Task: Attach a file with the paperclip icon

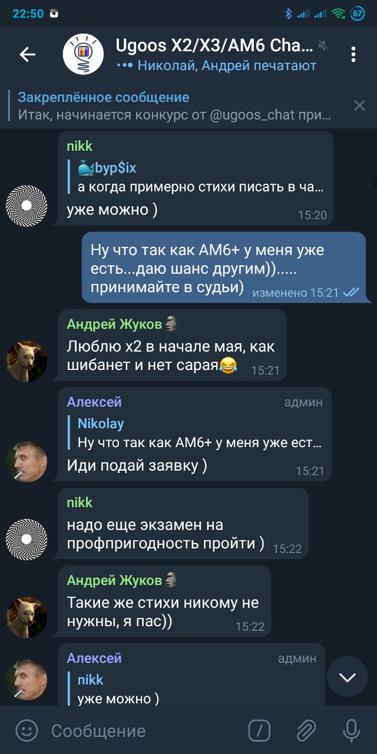Action: point(306,731)
